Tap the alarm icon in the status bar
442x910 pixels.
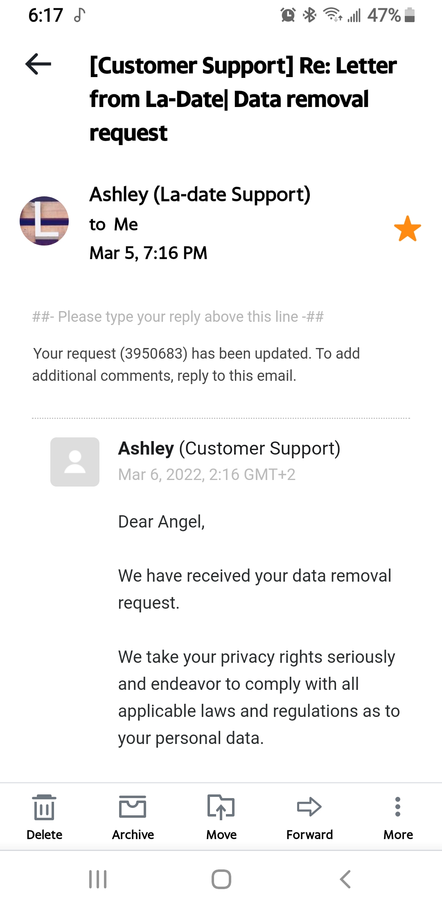tap(288, 15)
